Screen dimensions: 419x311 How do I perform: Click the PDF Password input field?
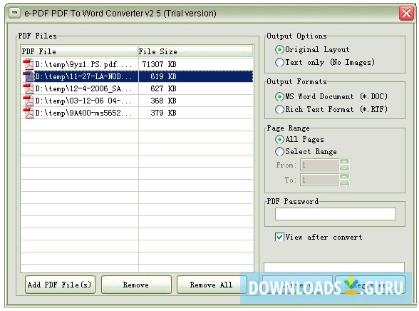click(x=336, y=214)
